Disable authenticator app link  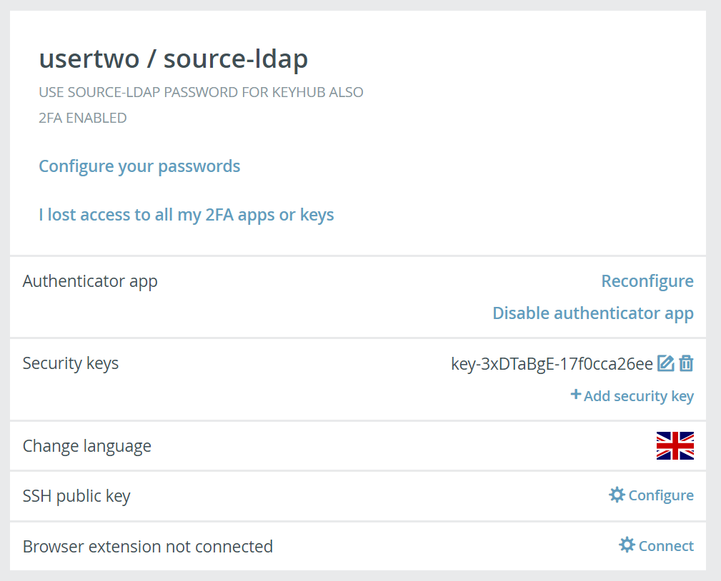click(x=593, y=313)
